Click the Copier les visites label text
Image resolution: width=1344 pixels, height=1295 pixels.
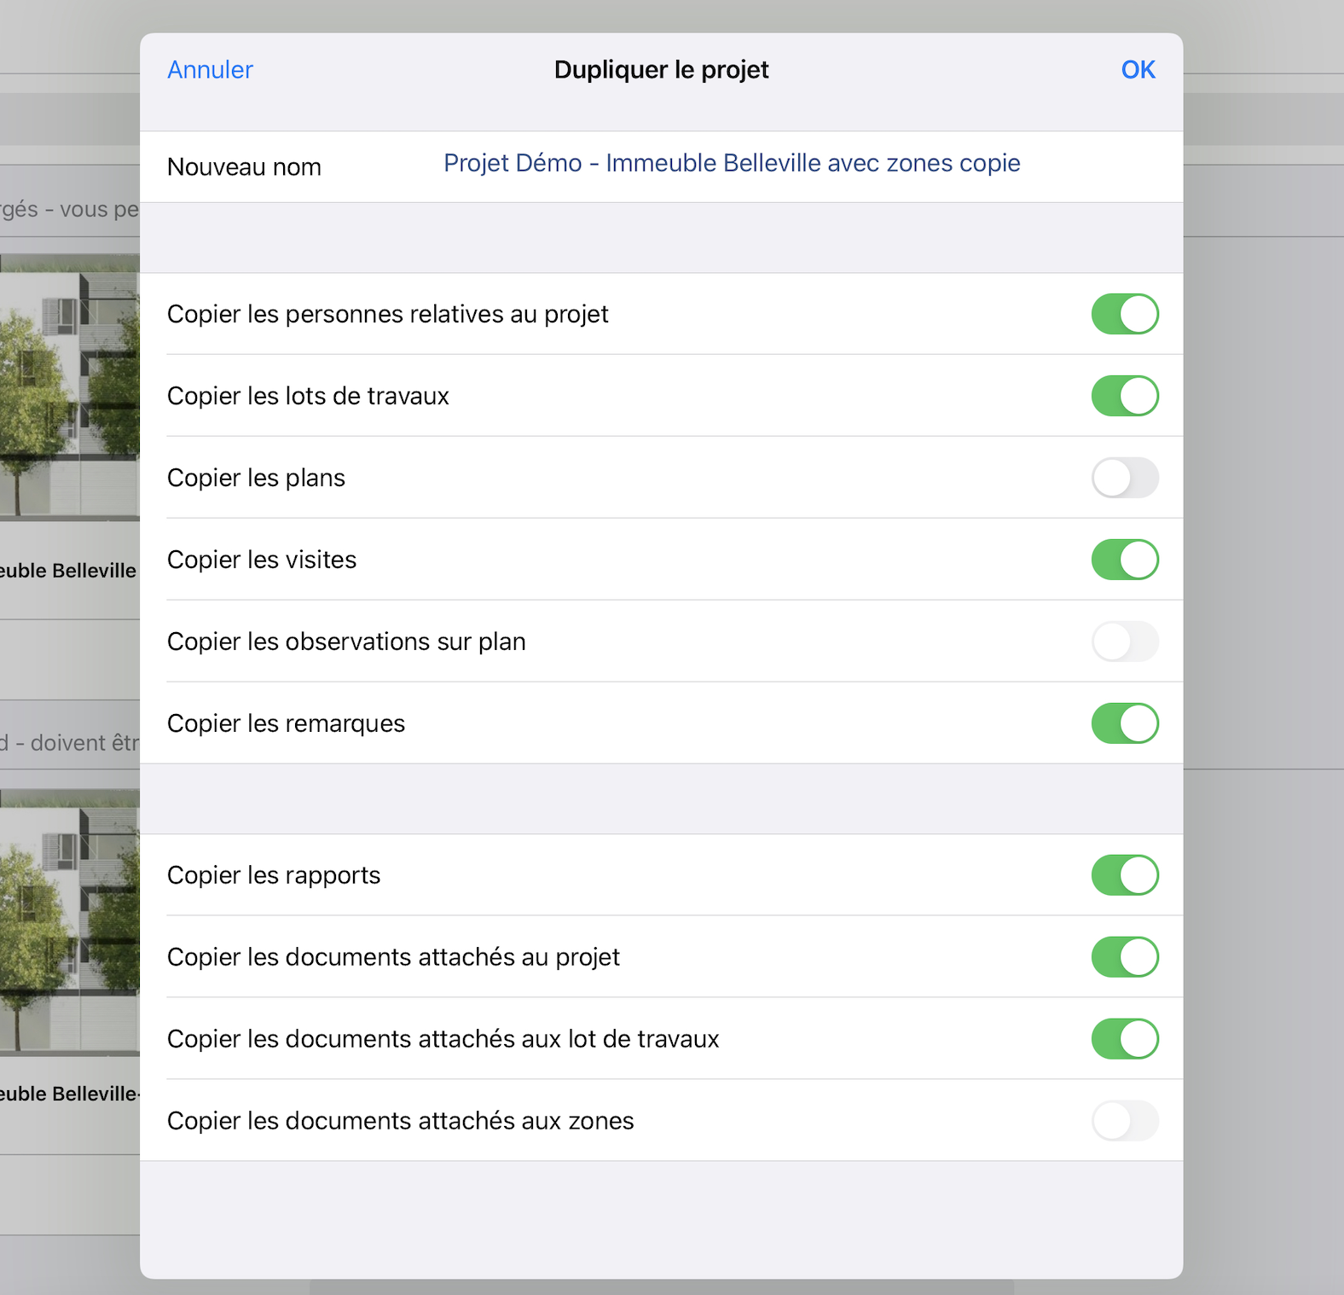pos(262,560)
